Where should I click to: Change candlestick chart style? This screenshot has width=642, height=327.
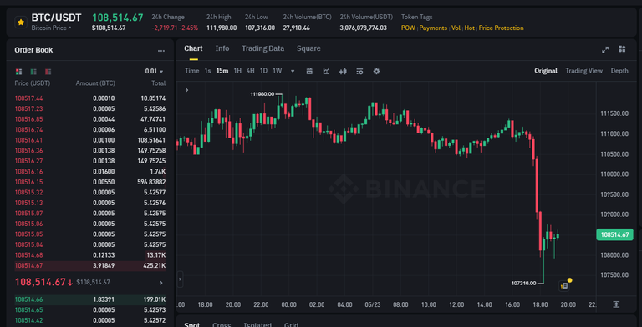tap(343, 71)
